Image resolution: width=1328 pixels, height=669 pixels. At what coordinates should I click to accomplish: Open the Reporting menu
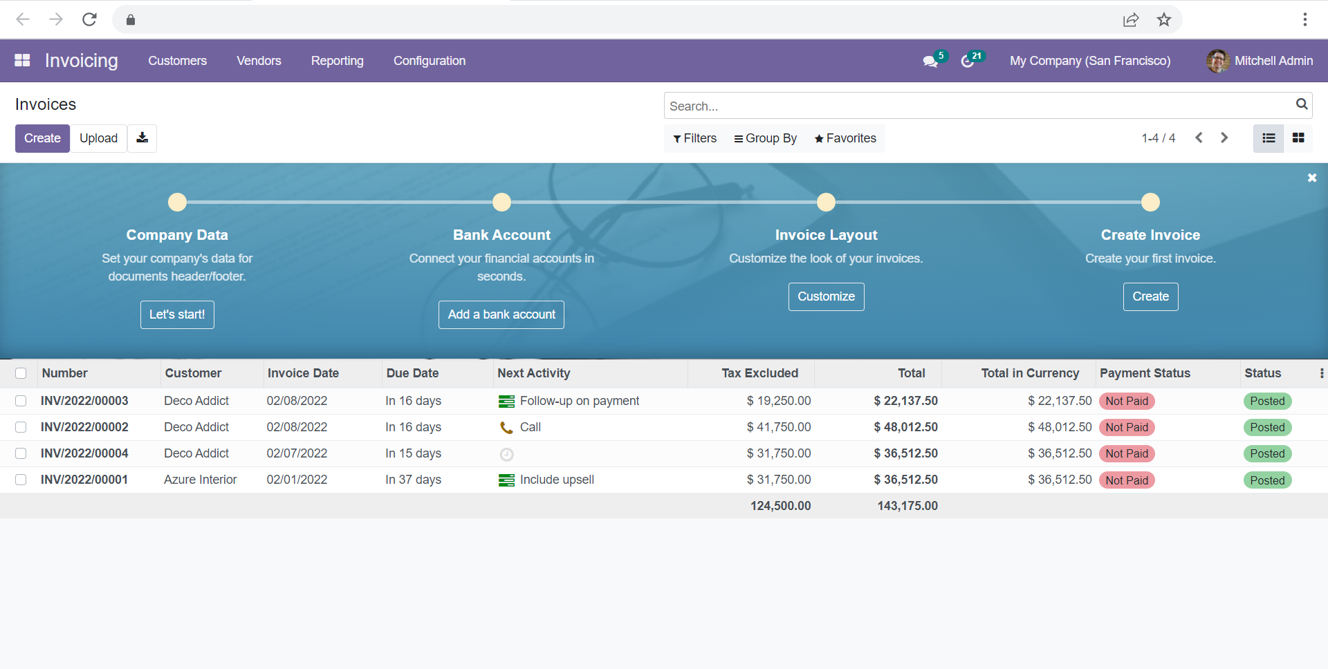click(x=337, y=61)
